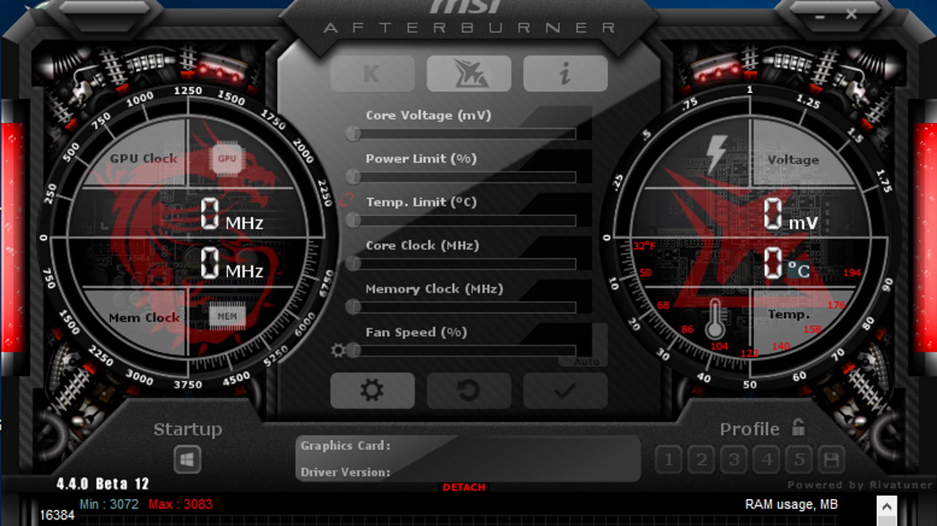
Task: Click the Mem Clock label
Action: [x=144, y=318]
